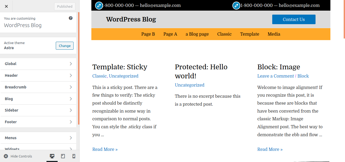Screen dimensions: 345x162
Task: Expand the Header settings section
Action: click(38, 75)
